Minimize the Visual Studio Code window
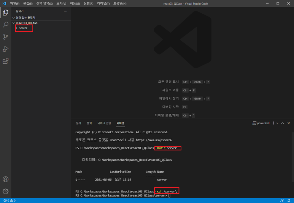Image resolution: width=294 pixels, height=203 pixels. click(267, 3)
